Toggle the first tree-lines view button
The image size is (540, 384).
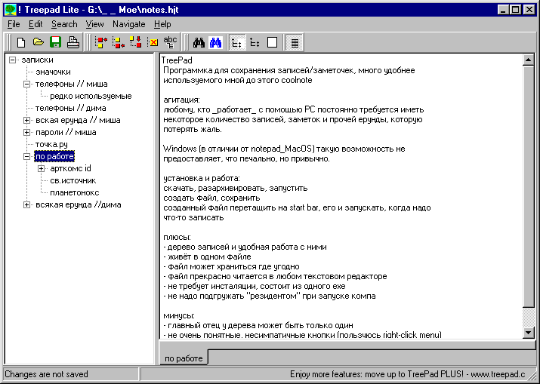(237, 43)
